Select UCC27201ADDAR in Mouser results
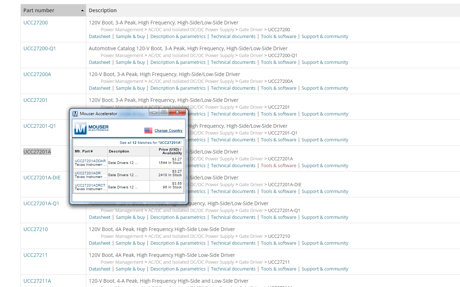This screenshot has width=460, height=287. [x=90, y=161]
